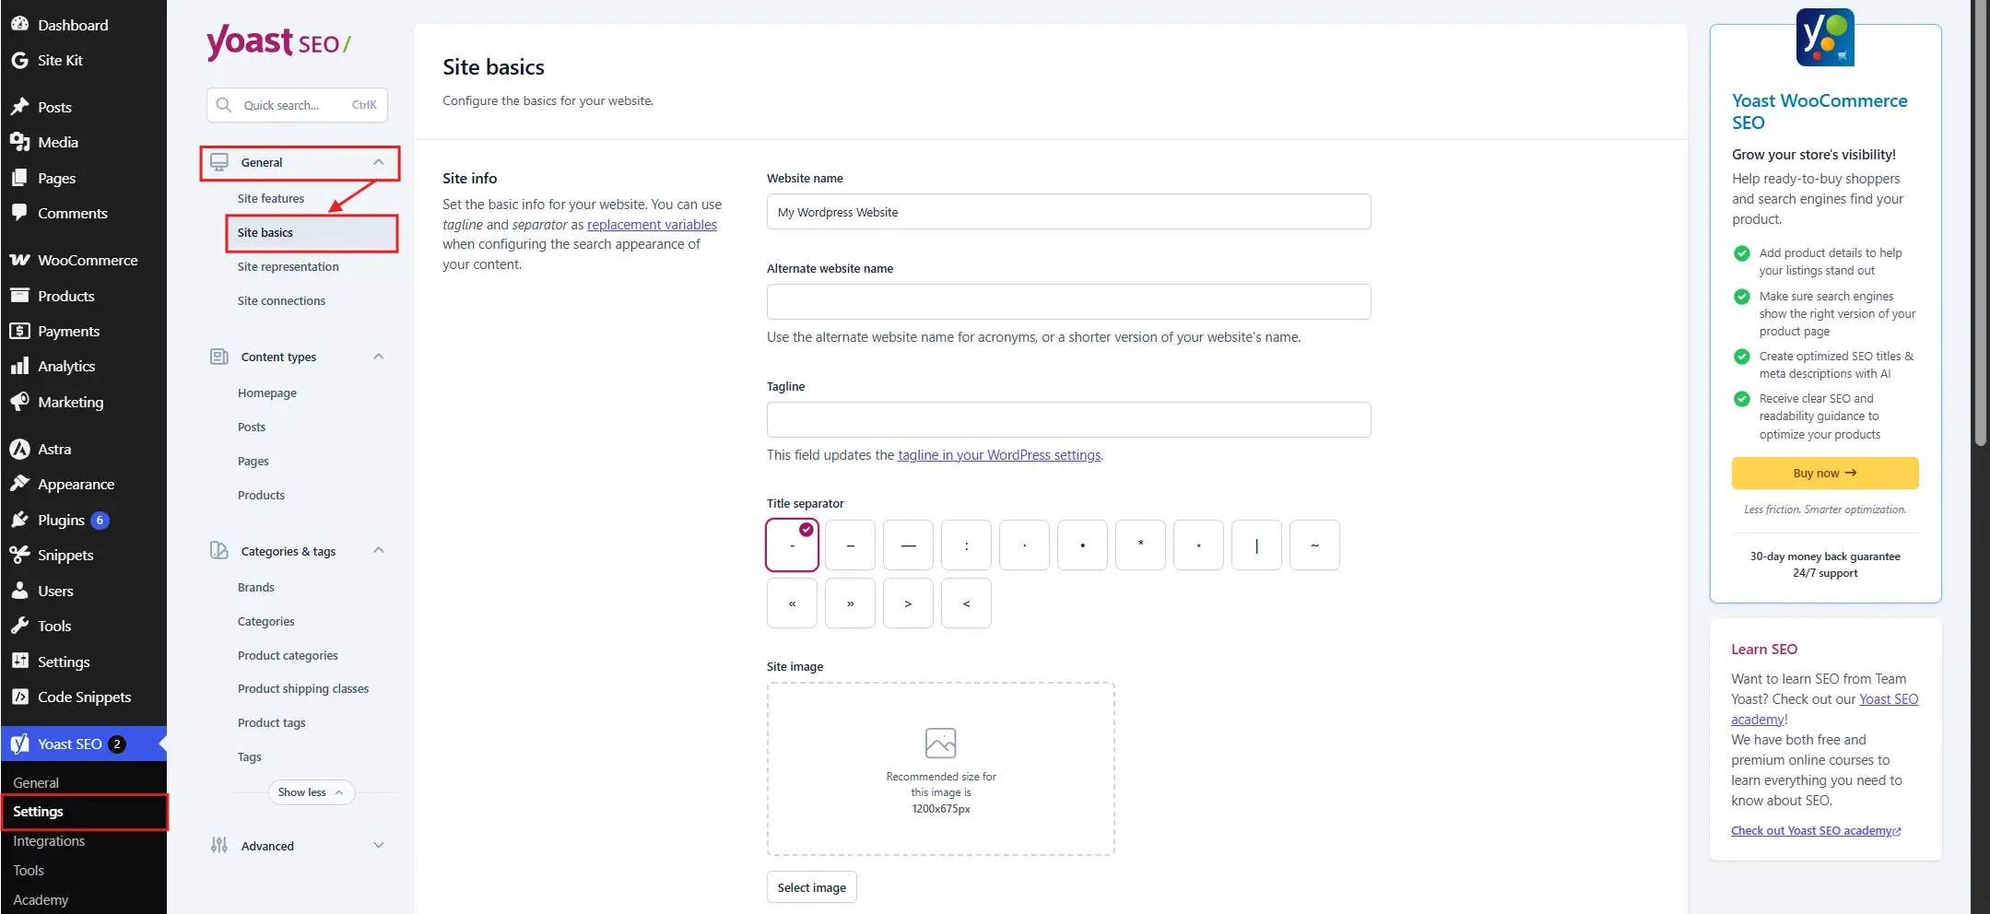1990x914 pixels.
Task: Click the Code Snippets icon
Action: (19, 697)
